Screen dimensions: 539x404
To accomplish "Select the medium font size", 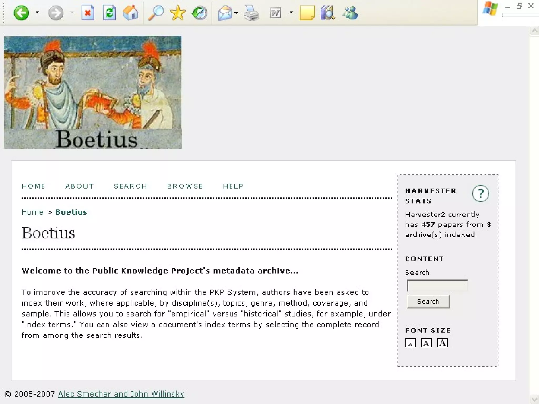I will tap(426, 343).
